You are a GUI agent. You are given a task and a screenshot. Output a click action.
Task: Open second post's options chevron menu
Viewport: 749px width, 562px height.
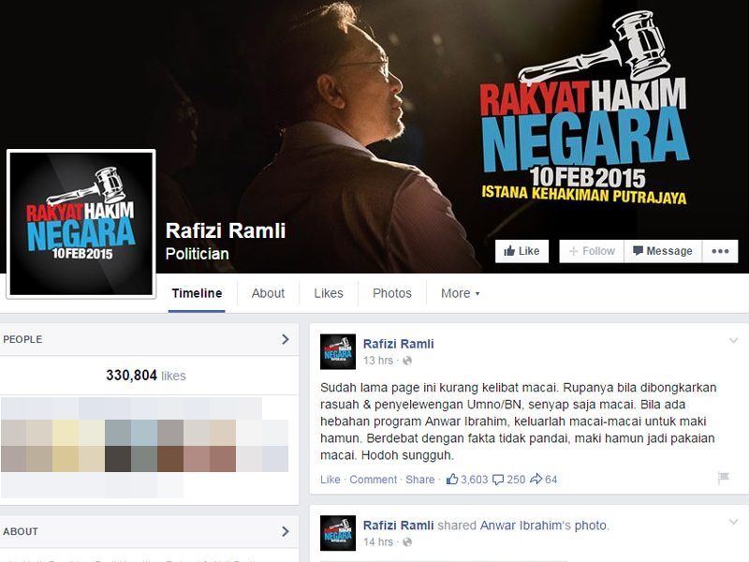(734, 522)
